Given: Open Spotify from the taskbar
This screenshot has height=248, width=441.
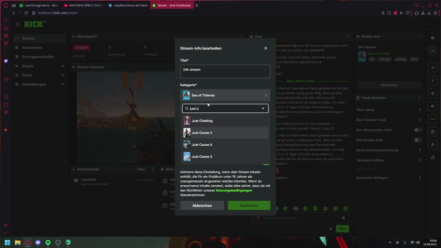Looking at the screenshot, I should pyautogui.click(x=48, y=242).
